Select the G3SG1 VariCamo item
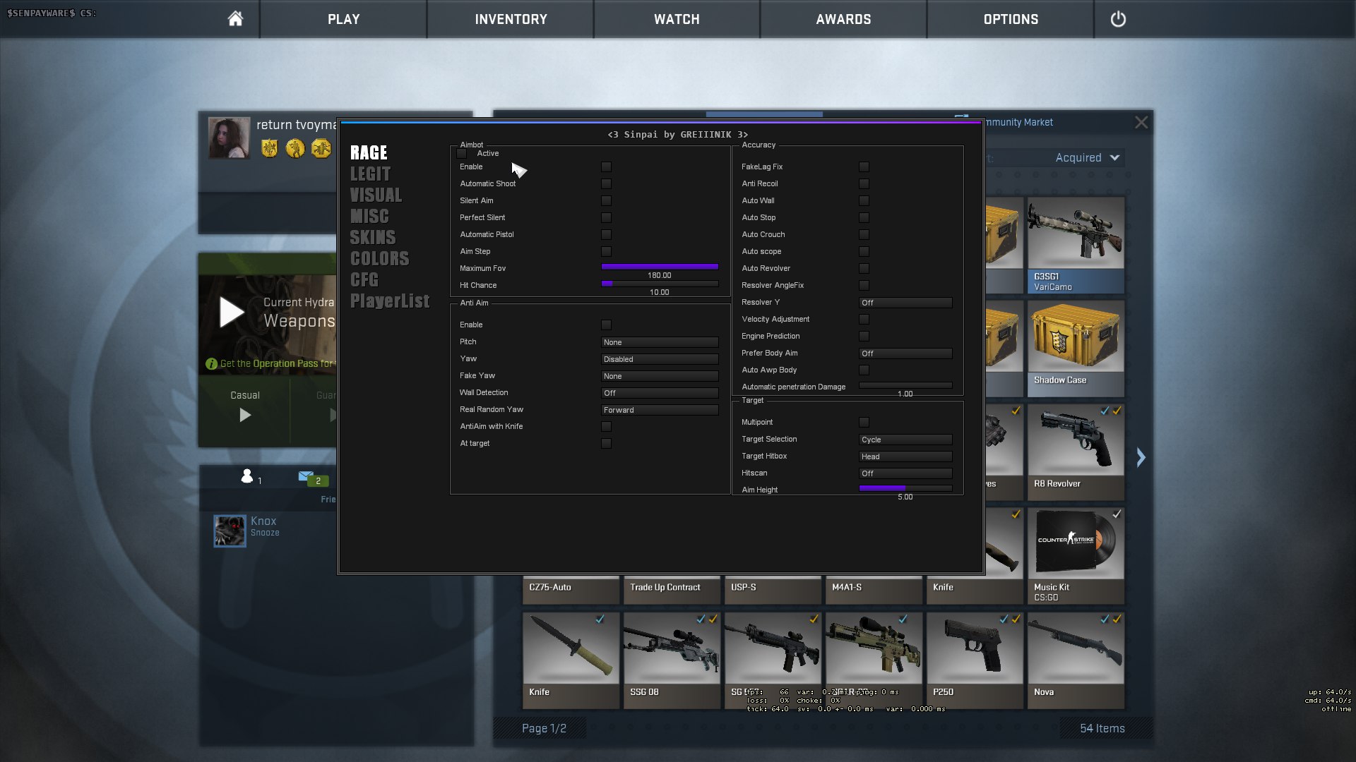 [x=1076, y=245]
